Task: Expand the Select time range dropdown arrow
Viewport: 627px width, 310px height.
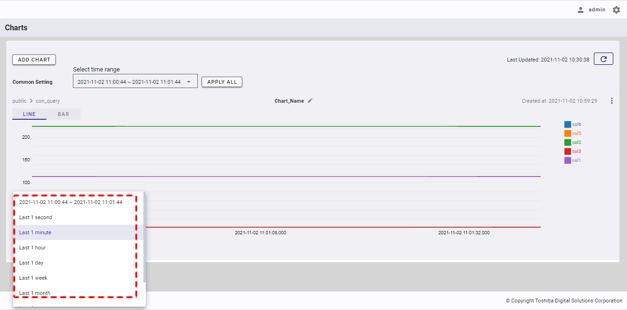Action: (189, 82)
